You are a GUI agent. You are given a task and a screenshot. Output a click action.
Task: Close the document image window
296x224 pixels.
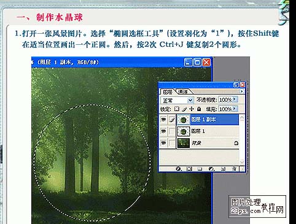click(x=206, y=62)
